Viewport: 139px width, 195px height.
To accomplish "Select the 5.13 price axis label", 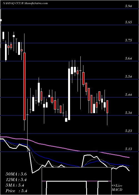I will [128, 149].
